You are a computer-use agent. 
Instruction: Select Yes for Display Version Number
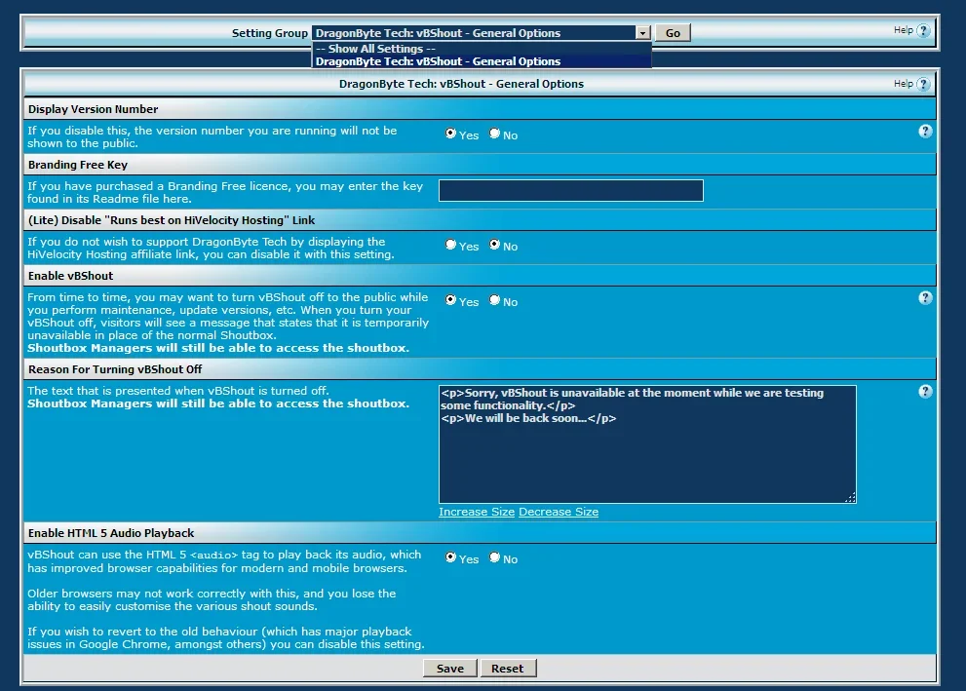[x=450, y=133]
